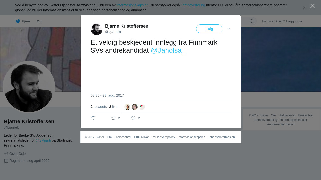321x180 pixels.
Task: Click the SV party liker avatar
Action: pyautogui.click(x=142, y=107)
